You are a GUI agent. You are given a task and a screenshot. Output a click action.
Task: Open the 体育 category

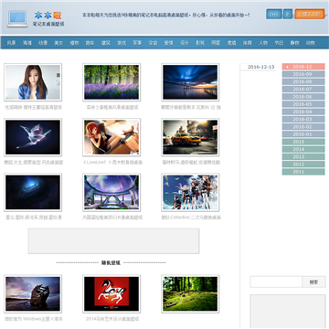tap(247, 43)
